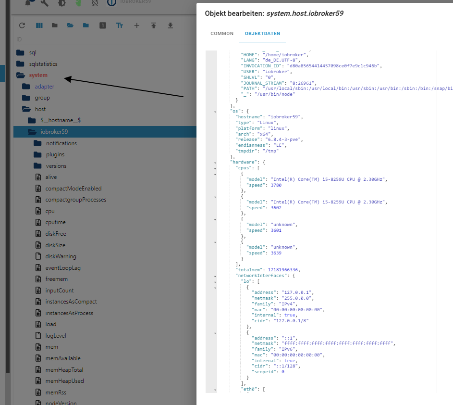Collapse the "networkInterfaces" JSON block
The height and width of the screenshot is (405, 453).
click(215, 276)
